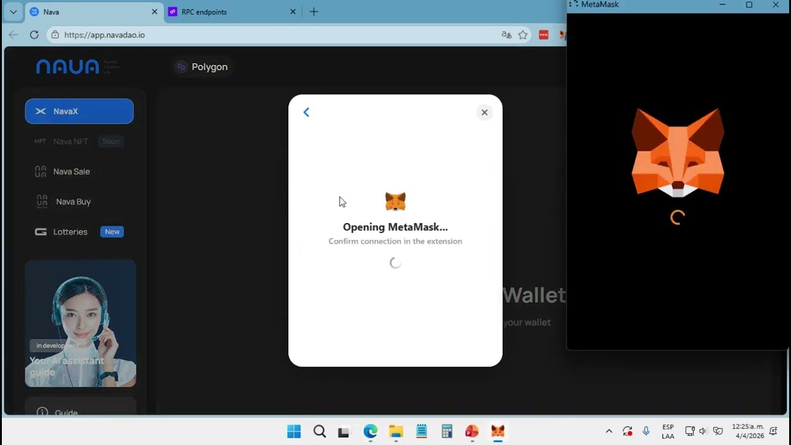
Task: Close the Nava browser tab
Action: tap(154, 12)
